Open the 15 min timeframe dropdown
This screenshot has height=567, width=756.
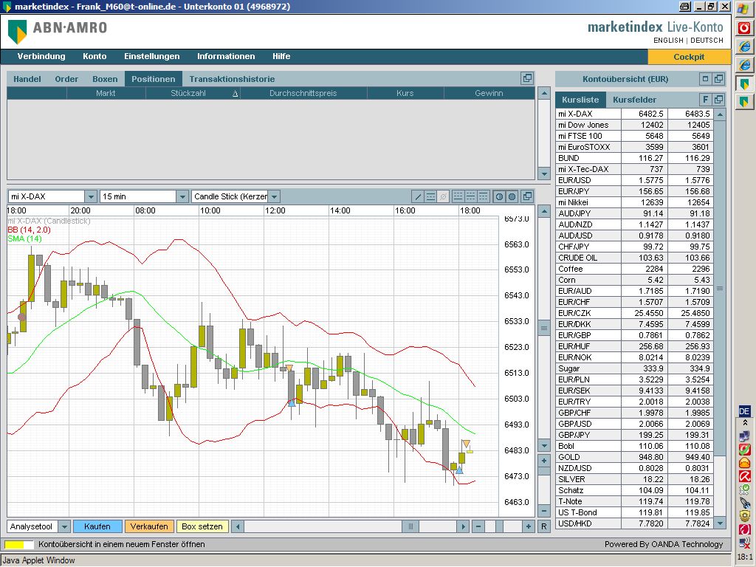(182, 196)
